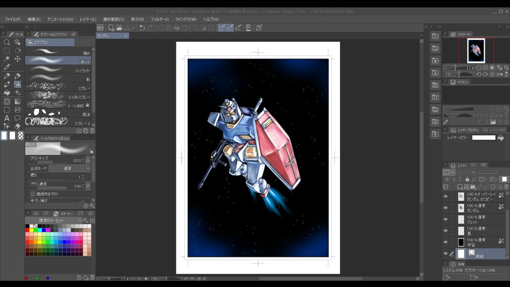
Task: Select the Zoom magnifier tool
Action: pyautogui.click(x=7, y=42)
